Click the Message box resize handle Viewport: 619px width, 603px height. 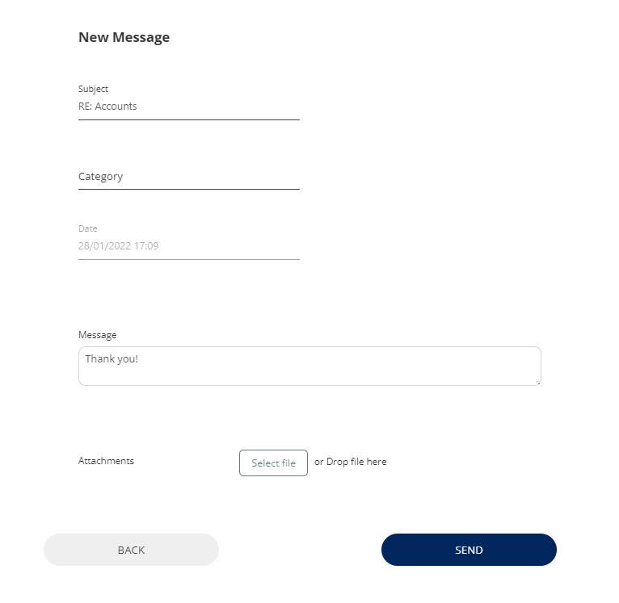point(537,382)
